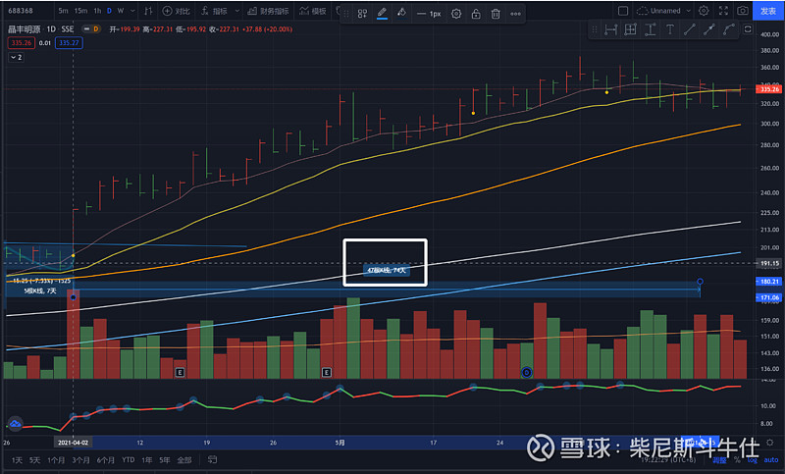Image resolution: width=785 pixels, height=474 pixels.
Task: Click the second E earnings marker
Action: coord(327,372)
